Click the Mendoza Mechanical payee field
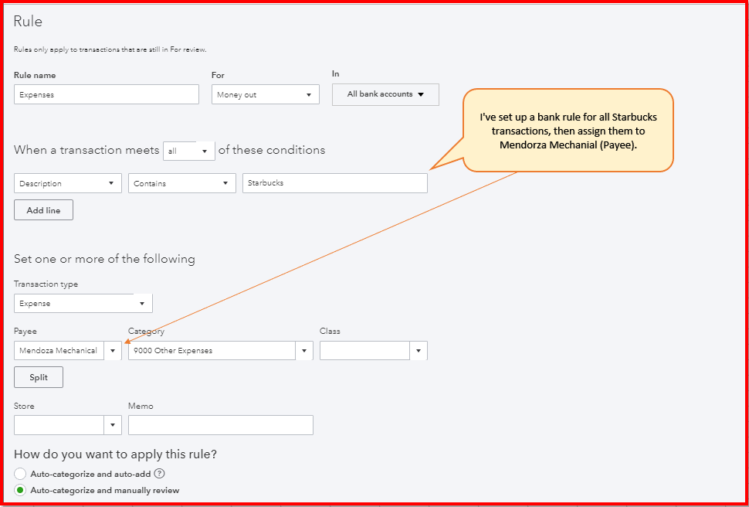 click(59, 351)
